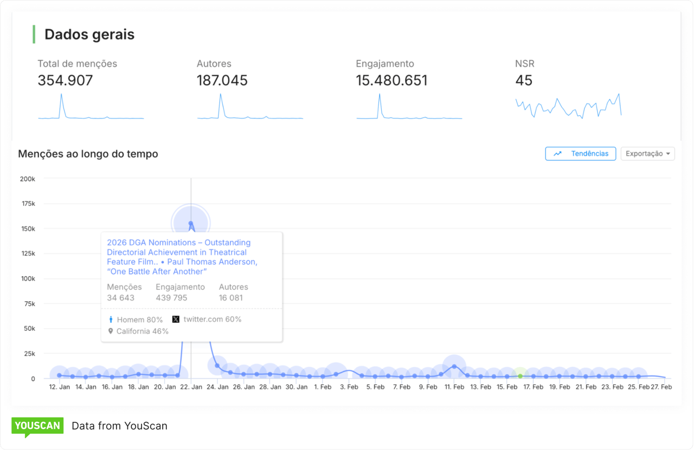
Task: Click the trend-line icon inside the Tendências button
Action: point(556,153)
